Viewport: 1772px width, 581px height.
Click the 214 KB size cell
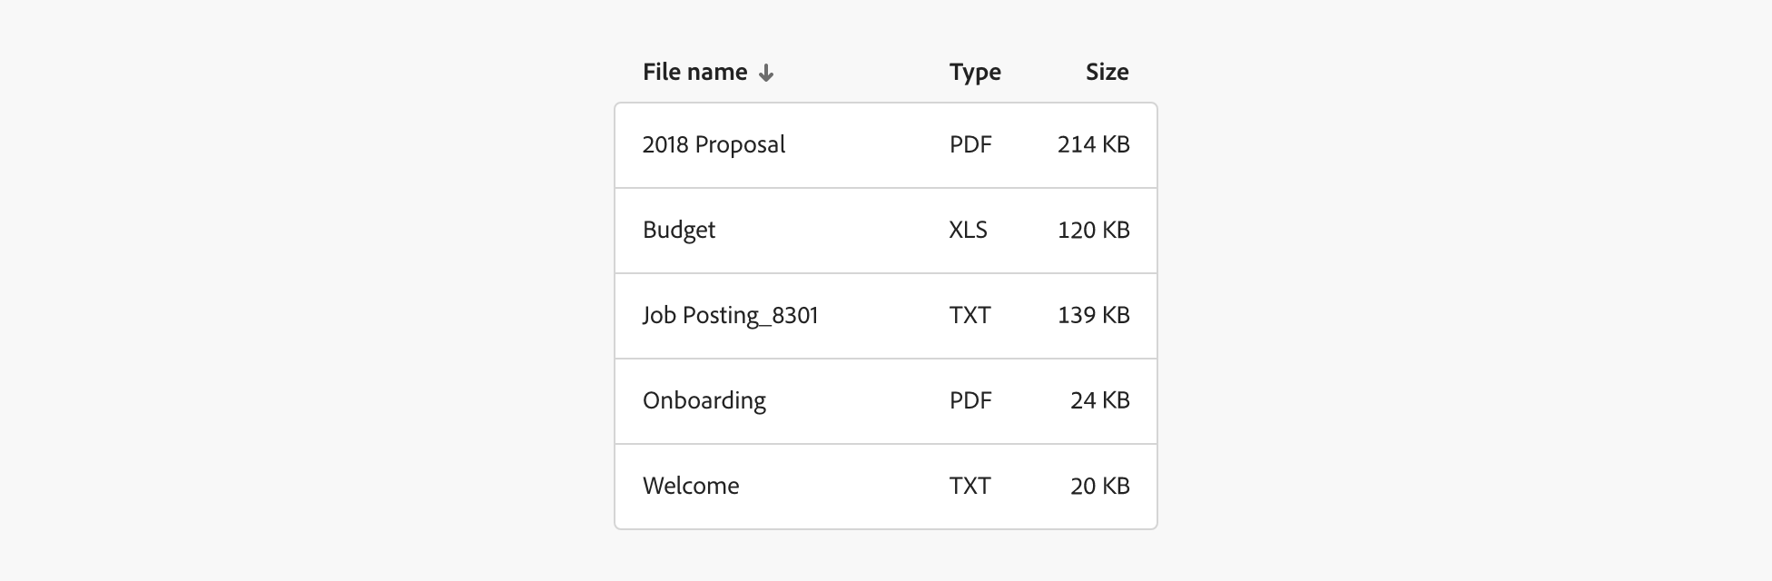[x=1093, y=145]
